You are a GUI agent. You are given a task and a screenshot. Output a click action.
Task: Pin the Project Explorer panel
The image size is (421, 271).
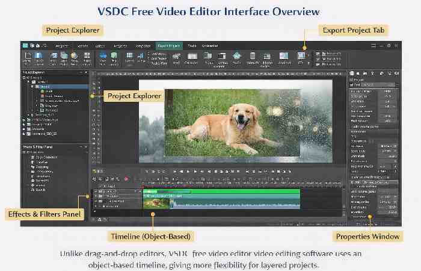(x=81, y=72)
